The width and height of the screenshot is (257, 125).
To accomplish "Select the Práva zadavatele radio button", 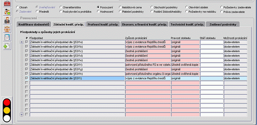I will [222, 12].
